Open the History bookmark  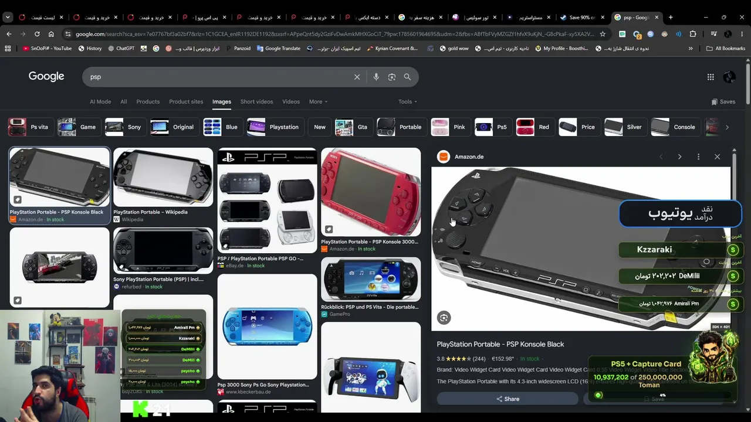click(x=90, y=49)
